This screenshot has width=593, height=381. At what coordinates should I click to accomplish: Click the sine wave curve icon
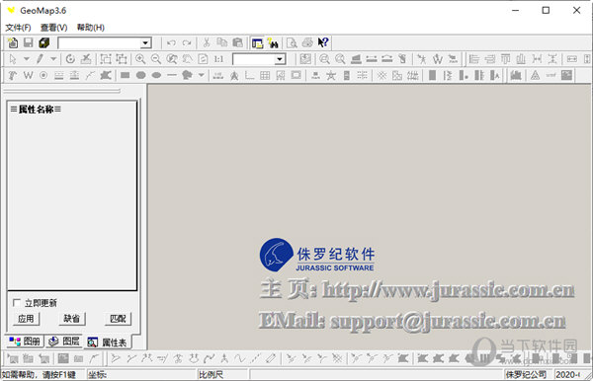pyautogui.click(x=240, y=358)
